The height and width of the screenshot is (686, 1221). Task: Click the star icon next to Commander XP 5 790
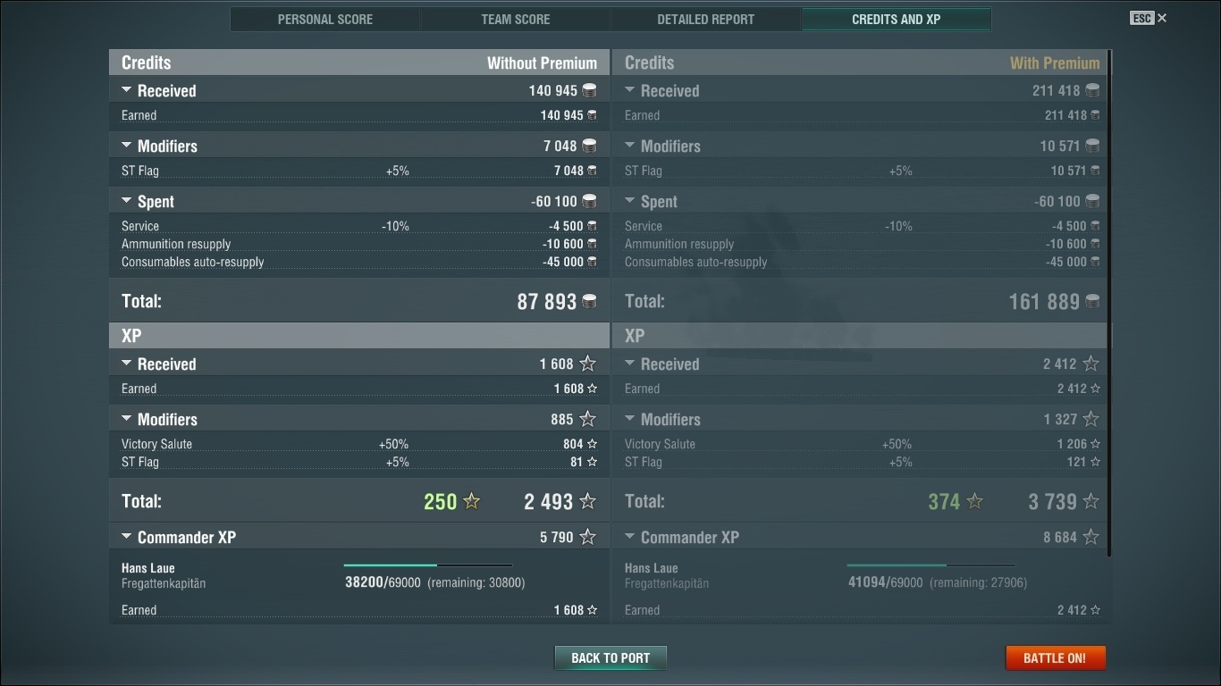pyautogui.click(x=587, y=537)
